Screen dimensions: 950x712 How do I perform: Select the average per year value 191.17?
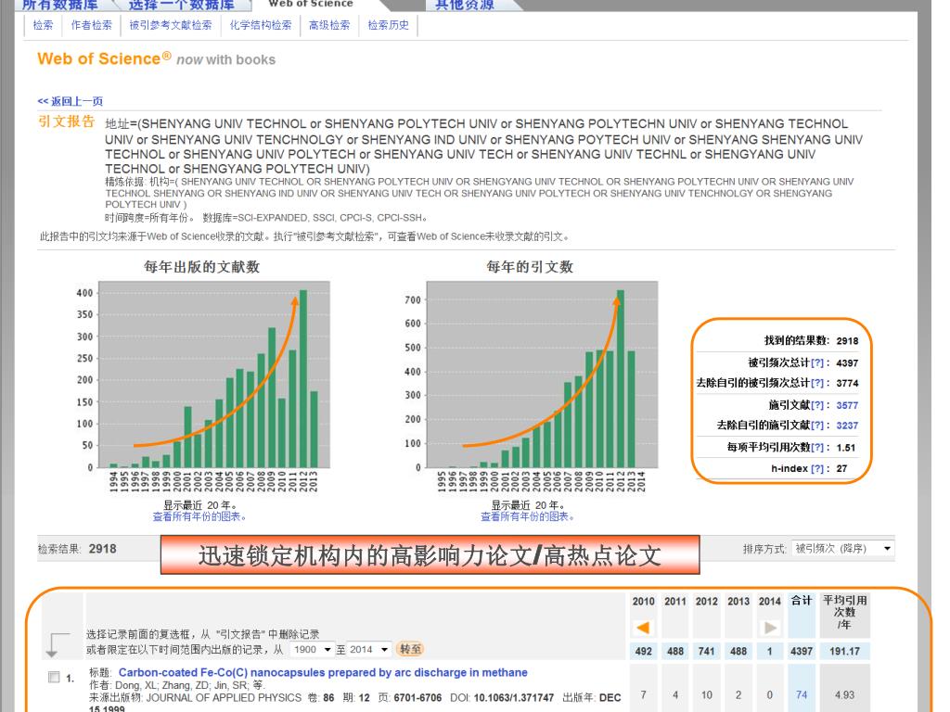click(844, 652)
